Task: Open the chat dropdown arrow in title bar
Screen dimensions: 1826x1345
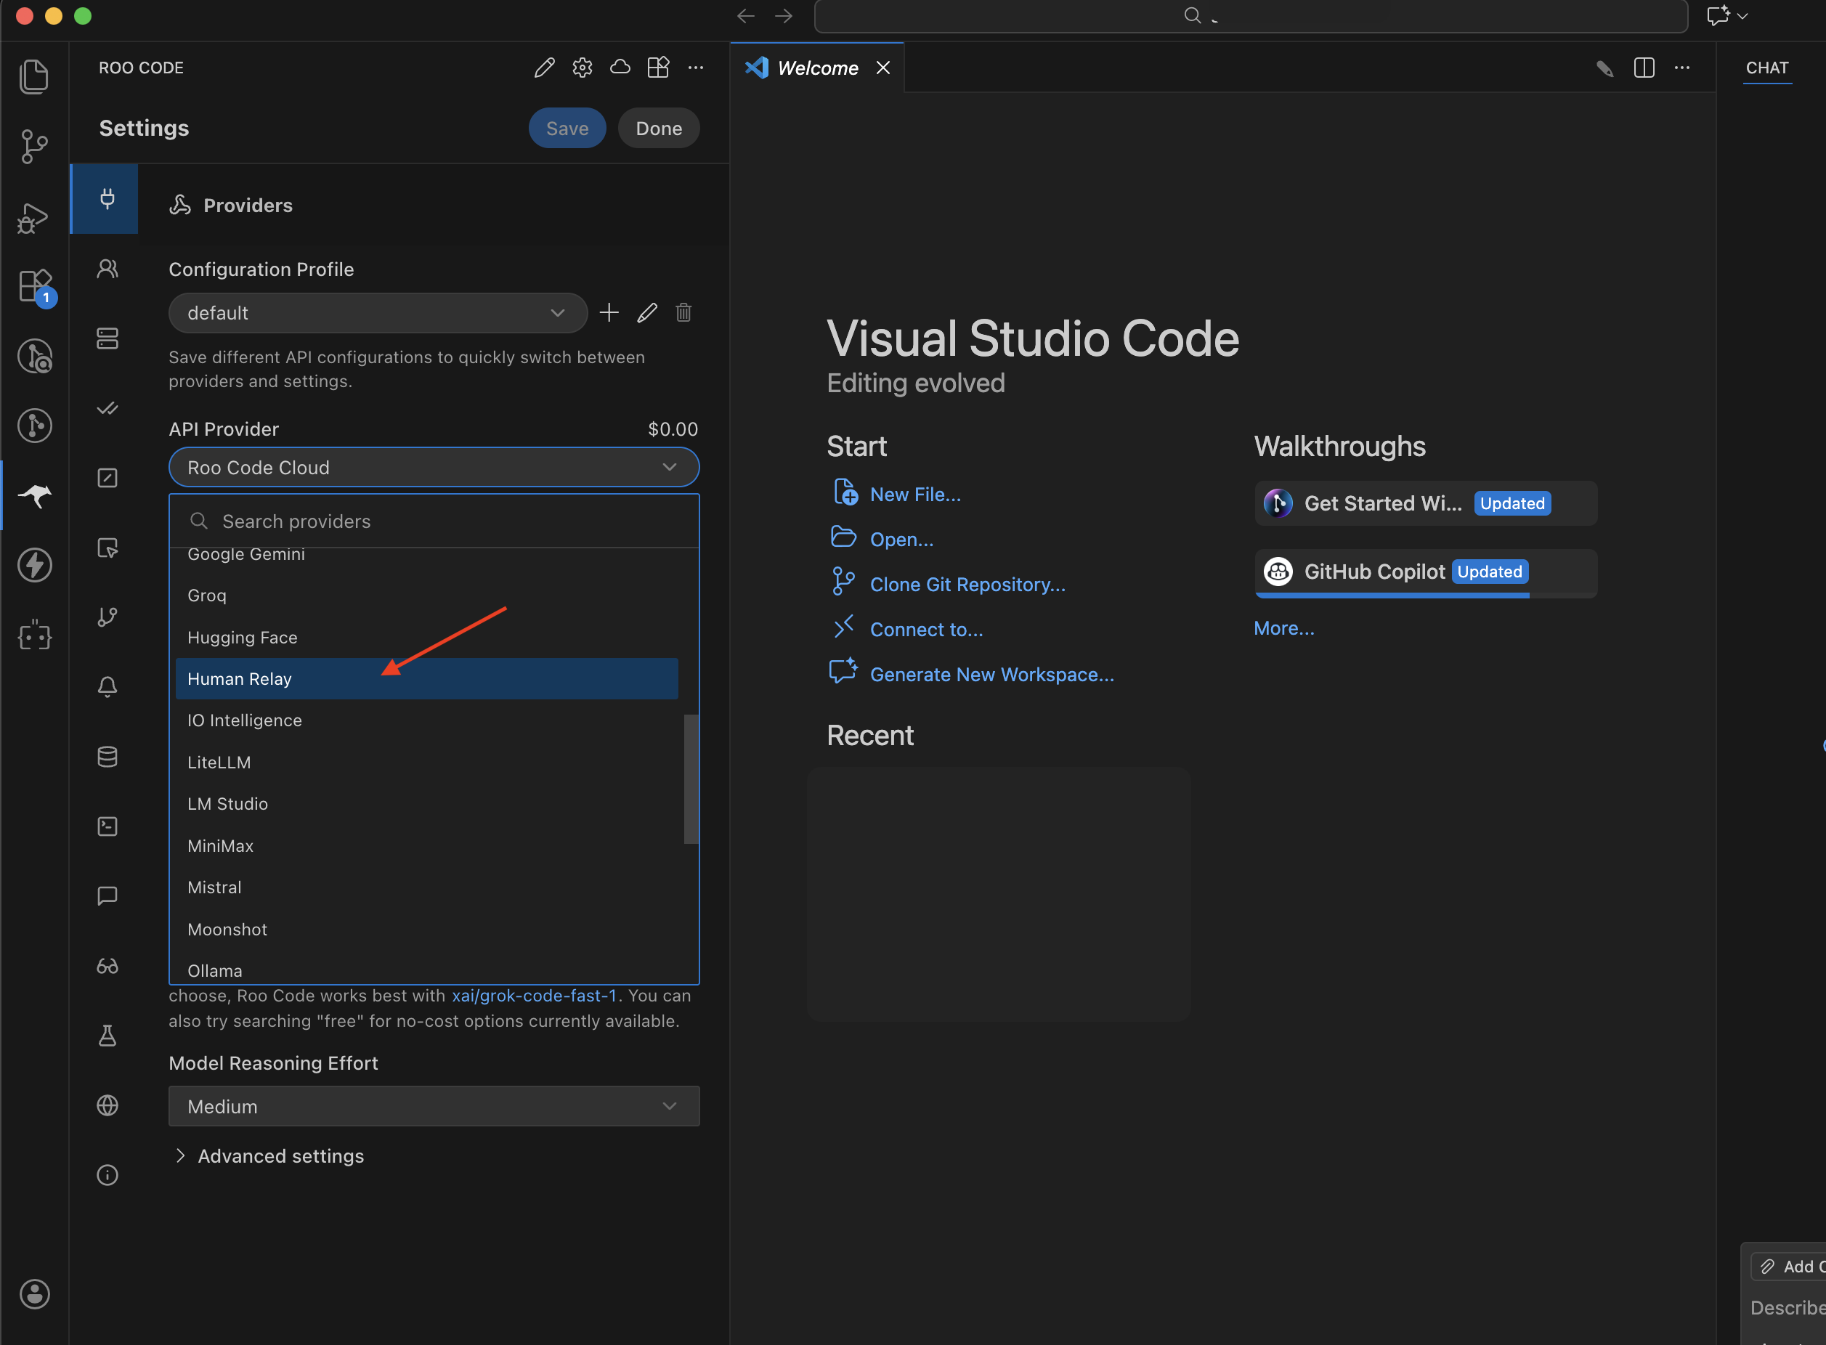Action: click(1743, 15)
